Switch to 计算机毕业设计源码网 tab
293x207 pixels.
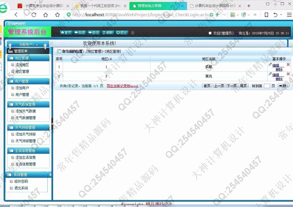[215, 6]
